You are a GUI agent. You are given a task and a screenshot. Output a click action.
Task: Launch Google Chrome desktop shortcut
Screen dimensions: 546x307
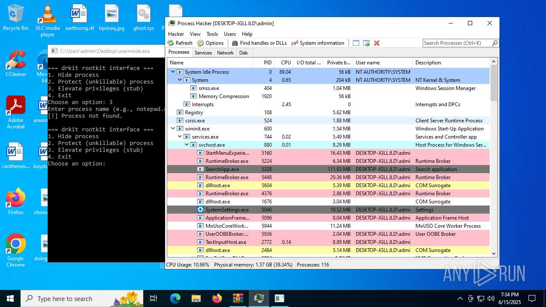(x=16, y=250)
